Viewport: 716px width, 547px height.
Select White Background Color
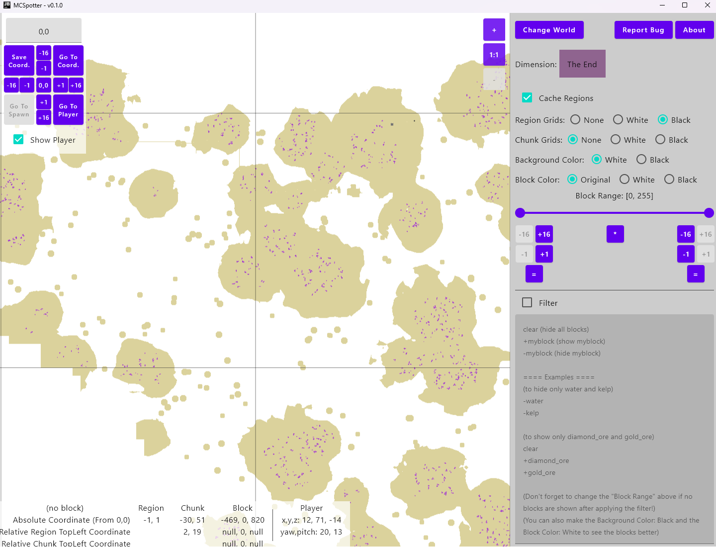point(597,160)
